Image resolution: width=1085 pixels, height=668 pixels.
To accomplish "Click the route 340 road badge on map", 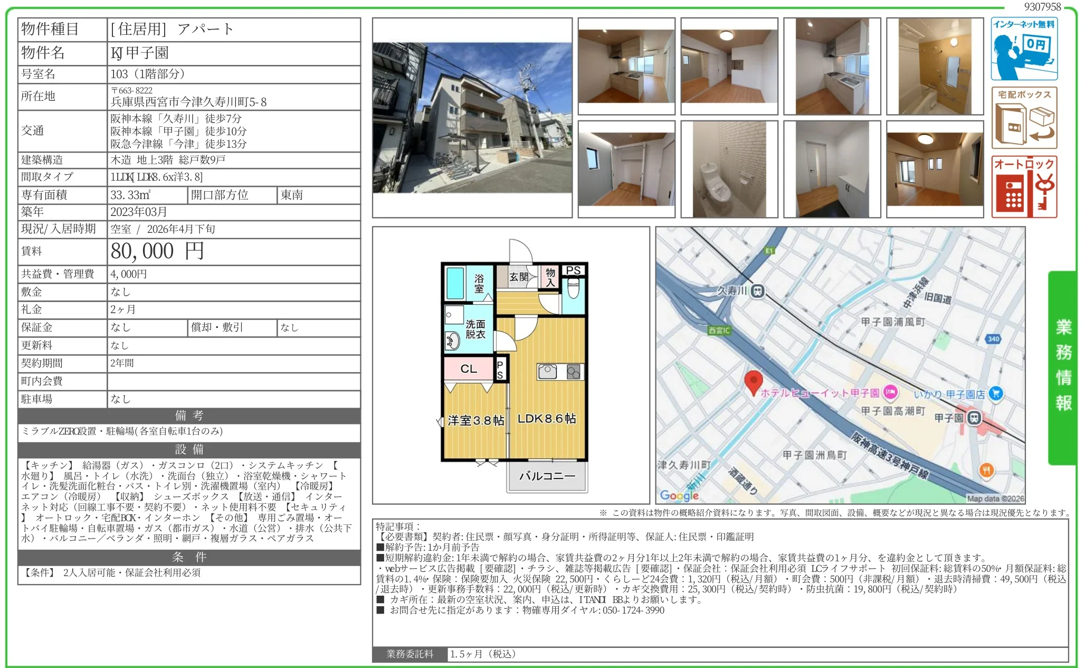I will click(x=993, y=339).
